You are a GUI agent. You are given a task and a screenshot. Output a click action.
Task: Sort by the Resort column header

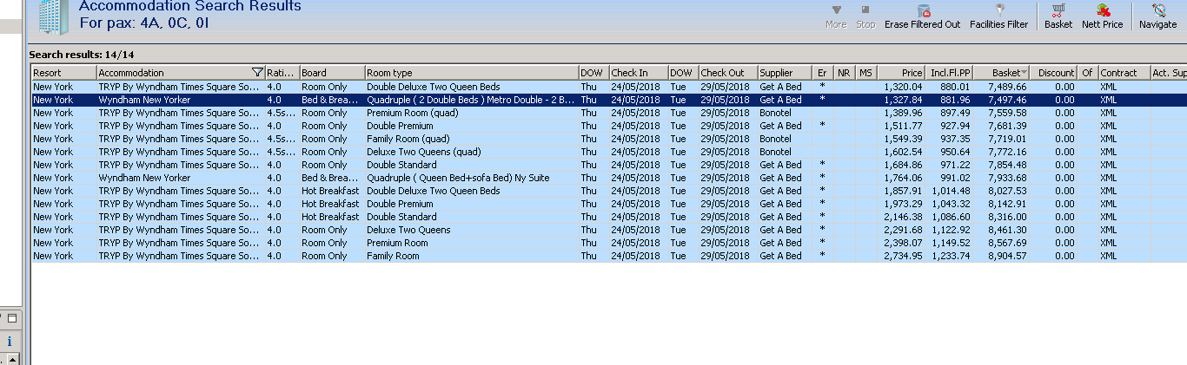pyautogui.click(x=64, y=73)
